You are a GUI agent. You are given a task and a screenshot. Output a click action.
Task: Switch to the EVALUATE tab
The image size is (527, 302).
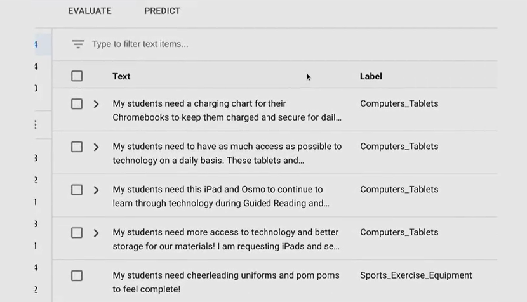click(90, 11)
